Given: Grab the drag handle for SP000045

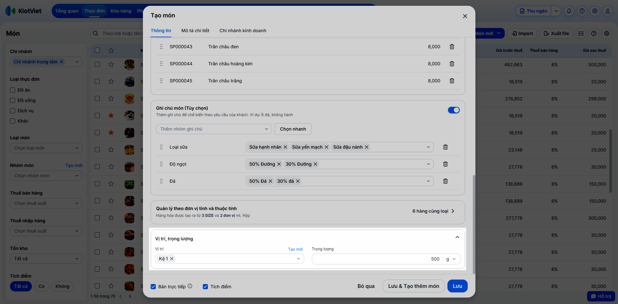Looking at the screenshot, I should (x=161, y=81).
